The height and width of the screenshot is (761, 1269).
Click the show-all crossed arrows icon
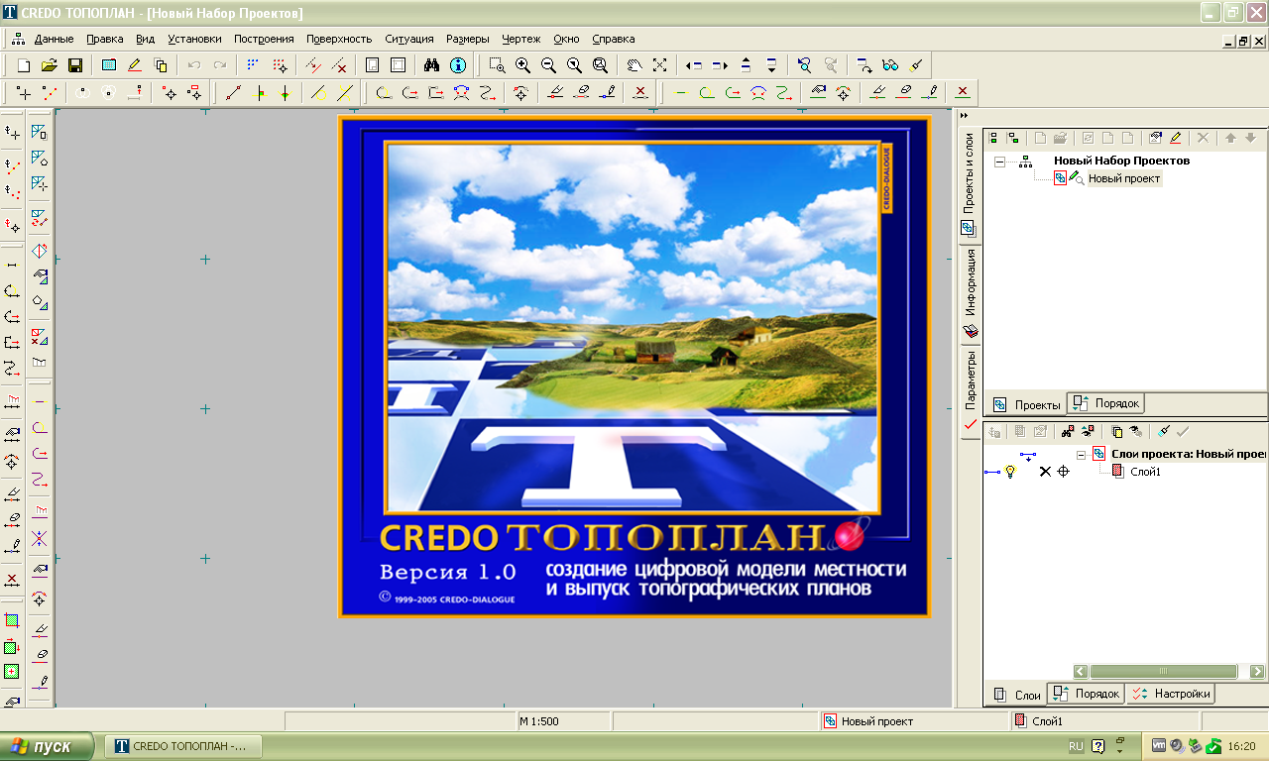coord(660,65)
